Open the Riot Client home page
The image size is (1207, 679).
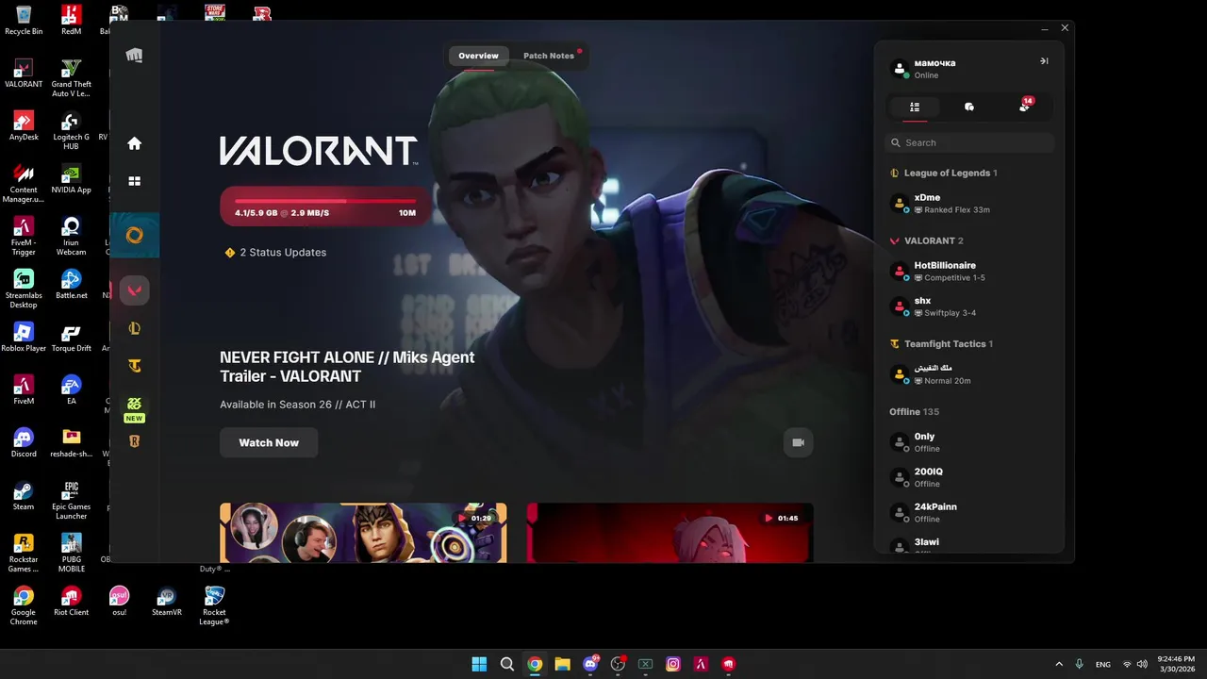[135, 143]
